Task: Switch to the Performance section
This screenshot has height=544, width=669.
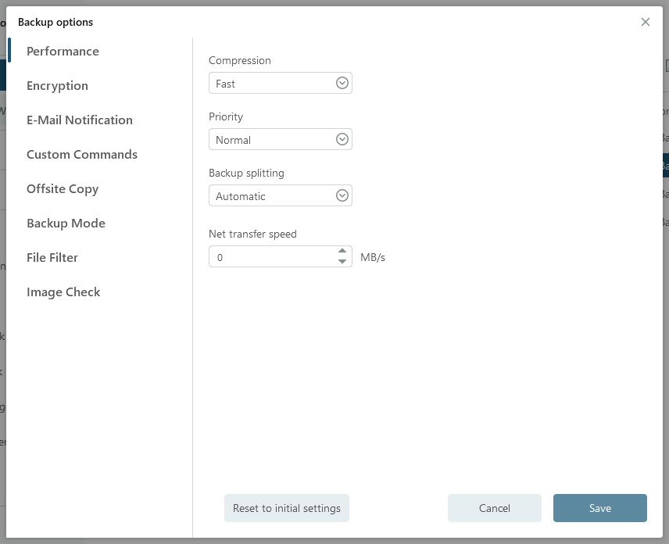Action: pos(63,51)
